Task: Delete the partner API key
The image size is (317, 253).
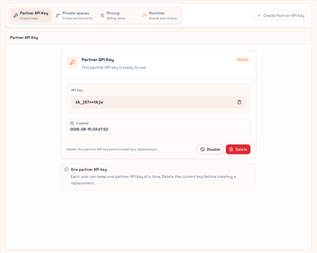Action: [238, 149]
